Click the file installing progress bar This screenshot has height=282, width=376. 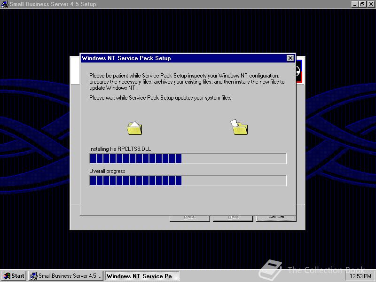[188, 158]
